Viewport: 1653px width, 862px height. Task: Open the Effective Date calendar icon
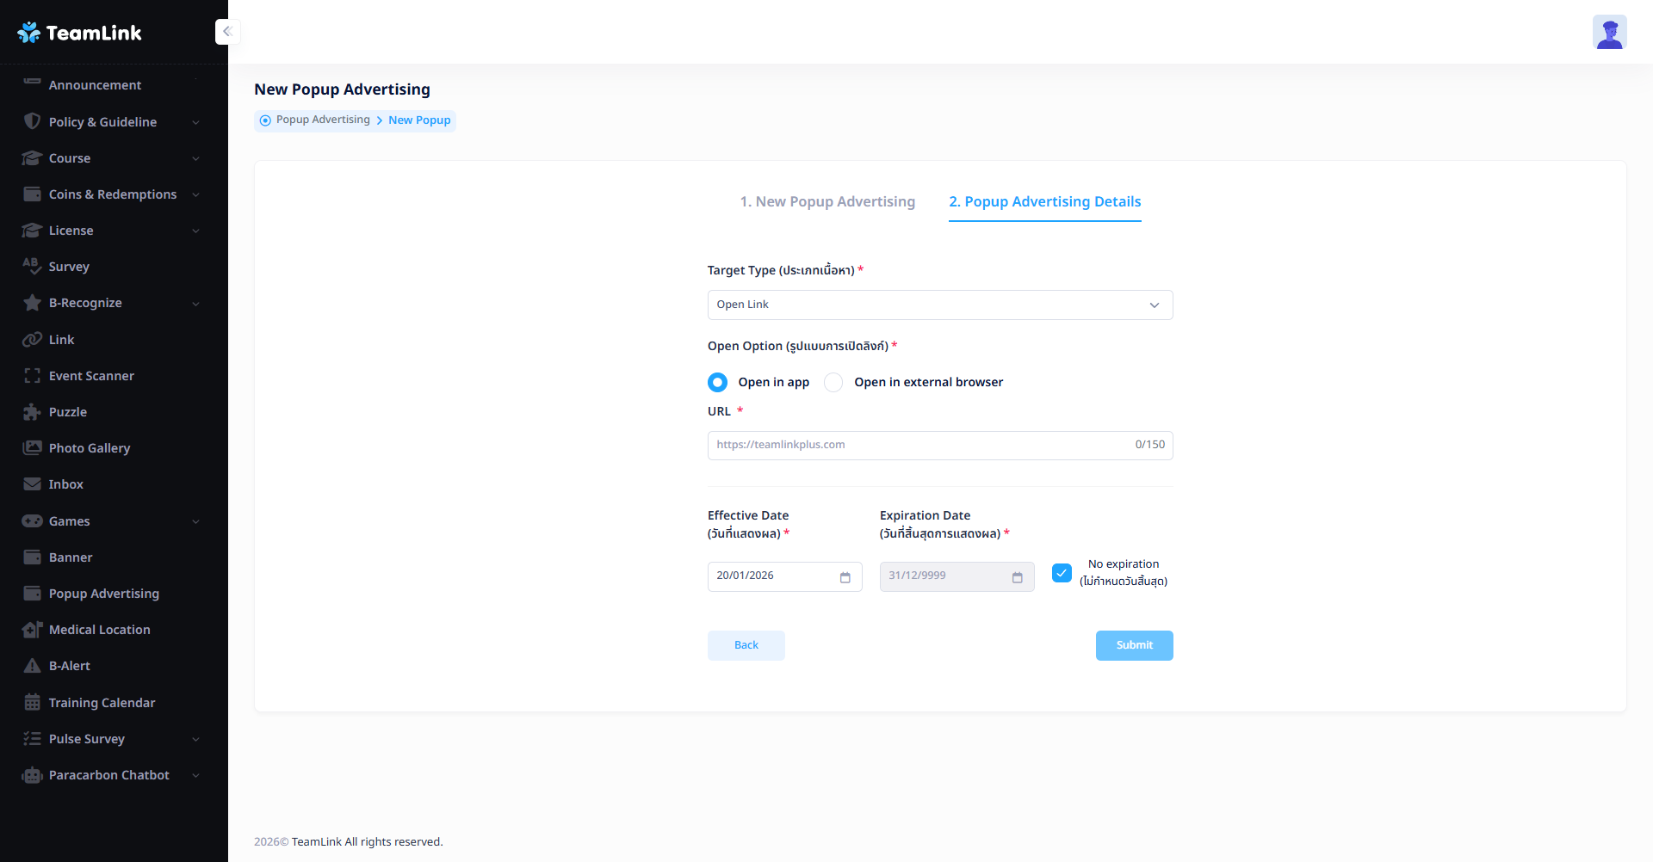[x=845, y=577]
